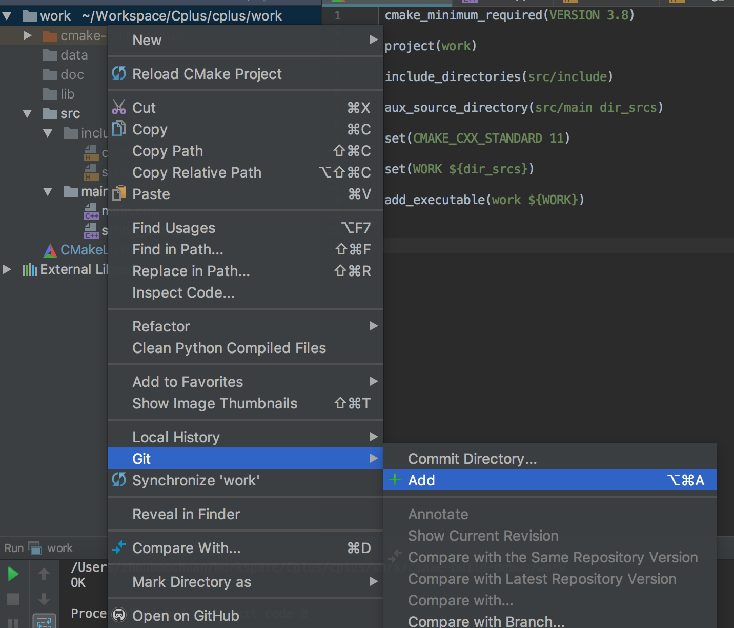Expand External Libraries tree arrow
734x628 pixels.
pos(7,269)
